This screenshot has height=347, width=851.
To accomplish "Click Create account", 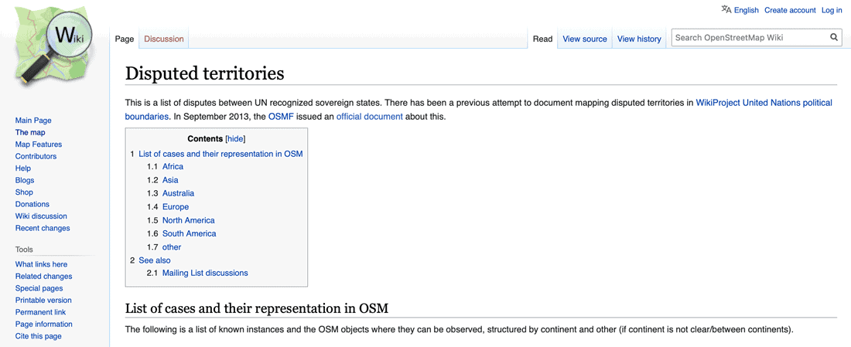I will [790, 10].
